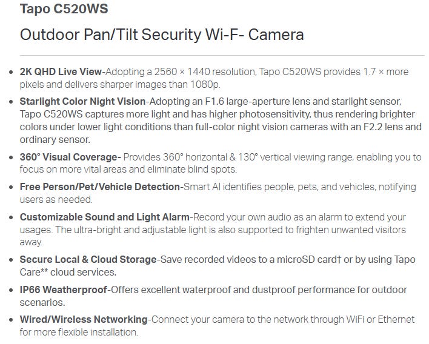Select the Wired/Wireless Networking label
429x344 pixels.
(83, 319)
